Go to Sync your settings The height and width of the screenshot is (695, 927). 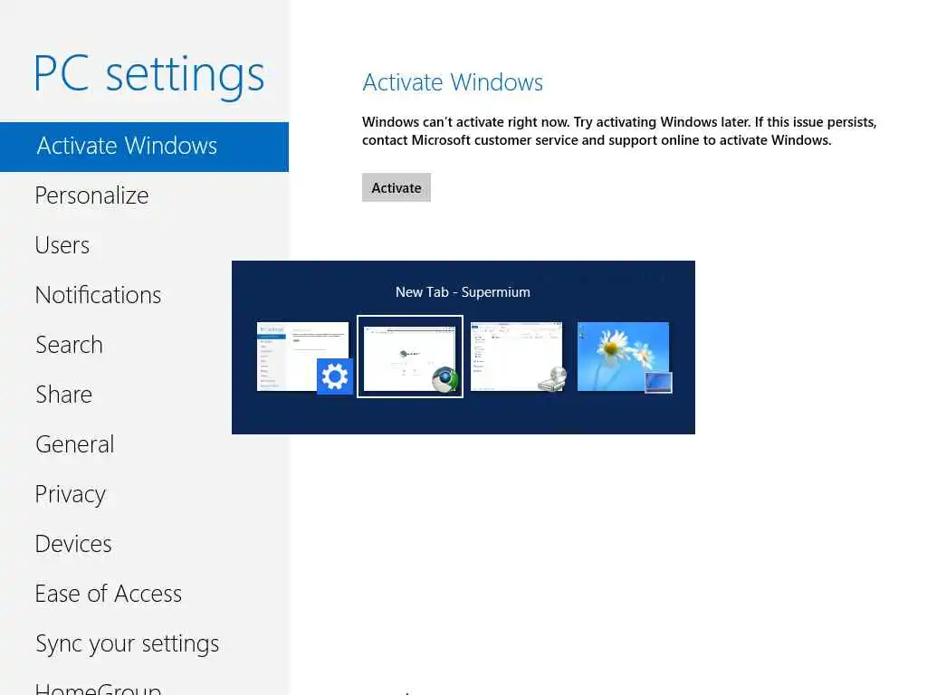[127, 644]
